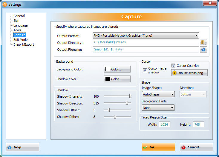The width and height of the screenshot is (219, 157).
Task: Click the blue help icon beside Output Filename
Action: [203, 50]
